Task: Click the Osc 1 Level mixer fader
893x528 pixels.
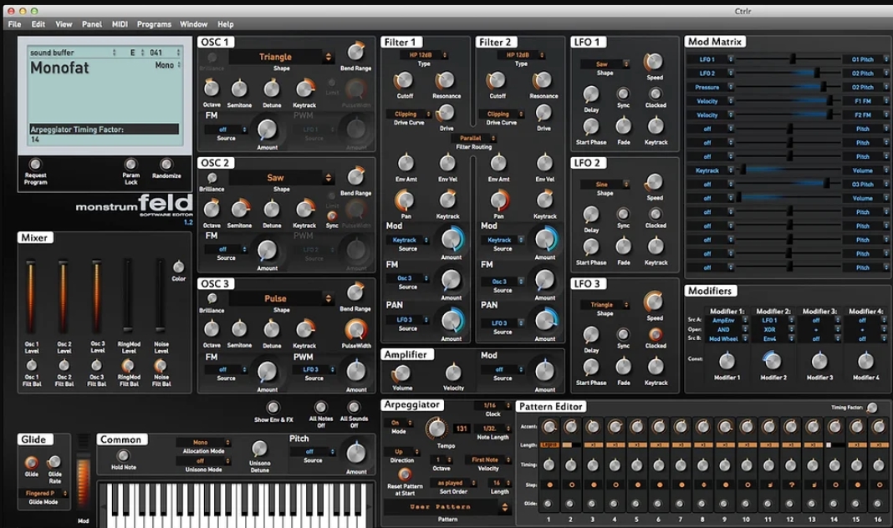Action: tap(31, 296)
